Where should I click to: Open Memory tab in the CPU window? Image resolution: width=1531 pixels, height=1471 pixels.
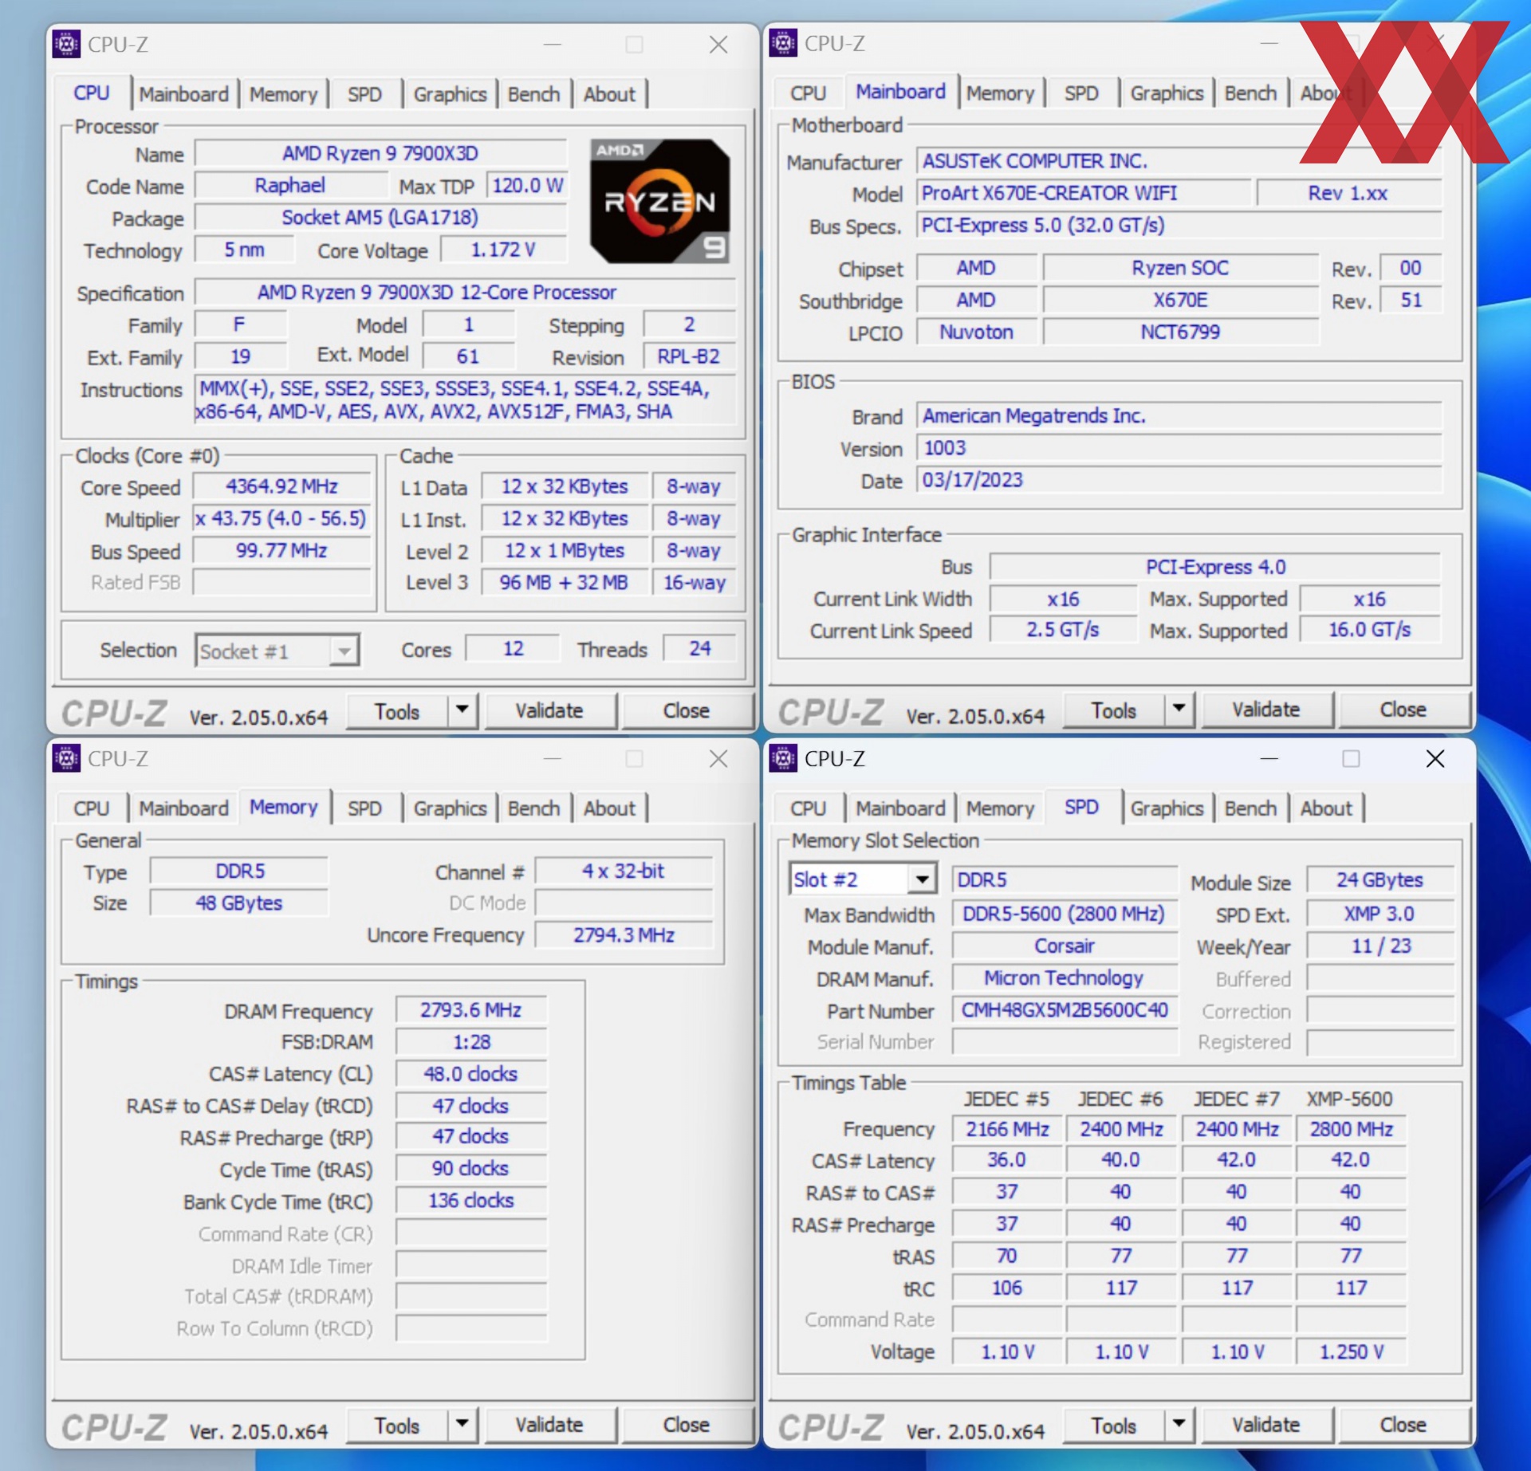point(283,94)
